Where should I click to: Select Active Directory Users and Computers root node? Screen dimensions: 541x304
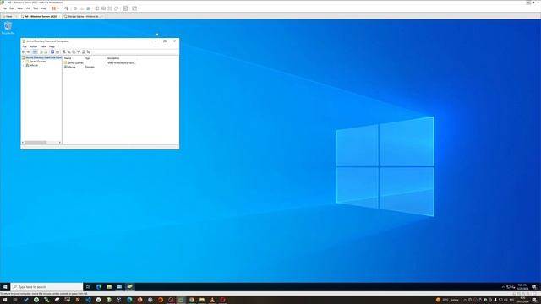[x=42, y=57]
